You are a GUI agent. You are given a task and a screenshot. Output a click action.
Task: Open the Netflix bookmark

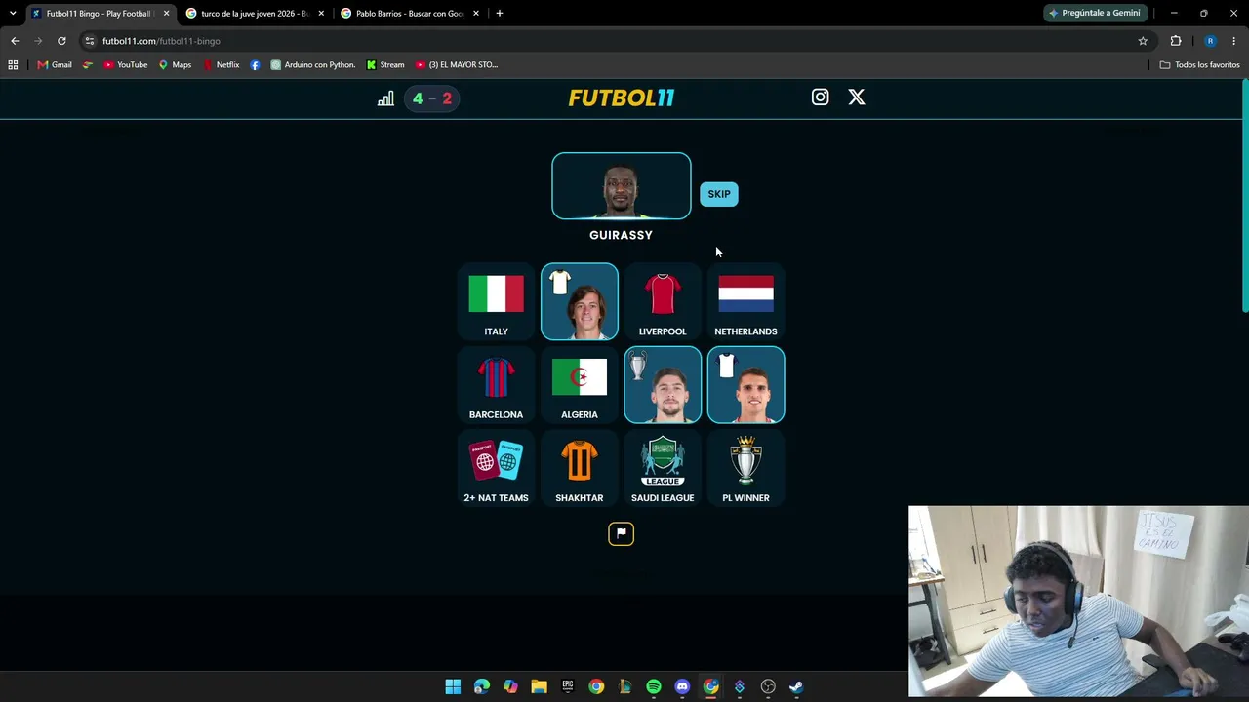click(221, 65)
